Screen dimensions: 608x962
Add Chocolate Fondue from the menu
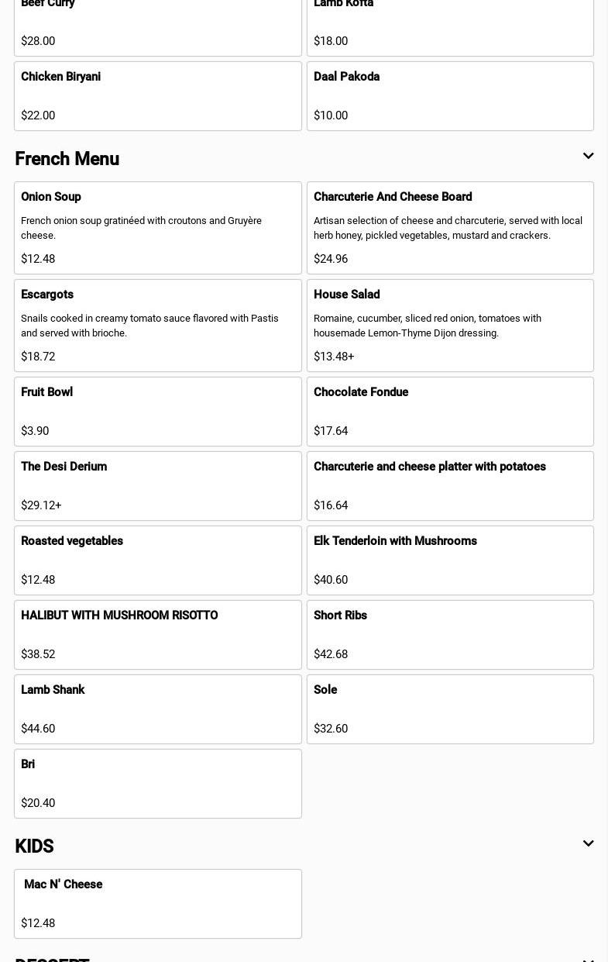(x=450, y=412)
